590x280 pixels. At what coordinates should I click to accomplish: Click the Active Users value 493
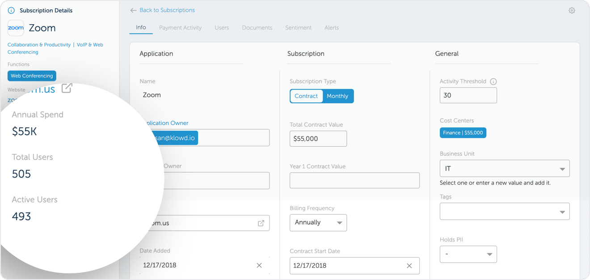click(21, 216)
